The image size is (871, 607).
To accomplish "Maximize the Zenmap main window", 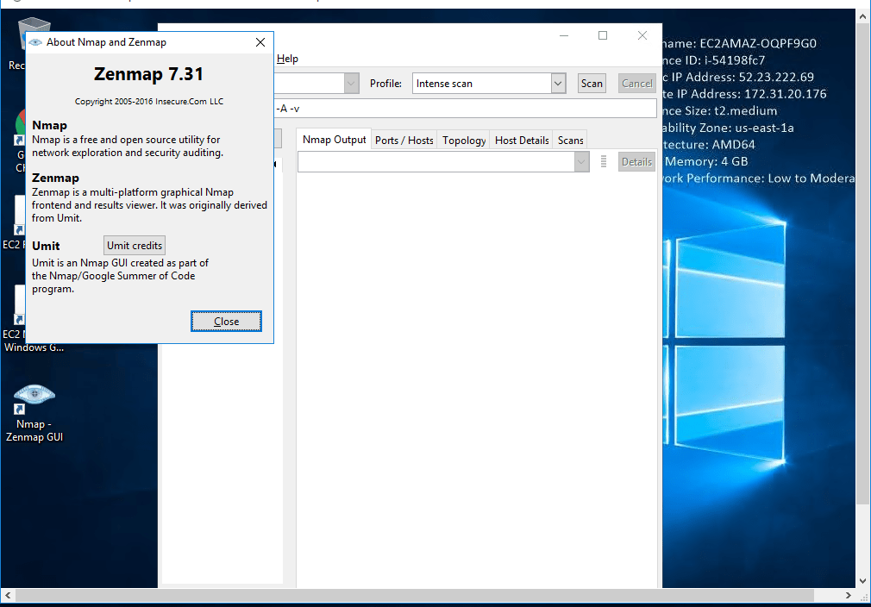I will point(603,35).
